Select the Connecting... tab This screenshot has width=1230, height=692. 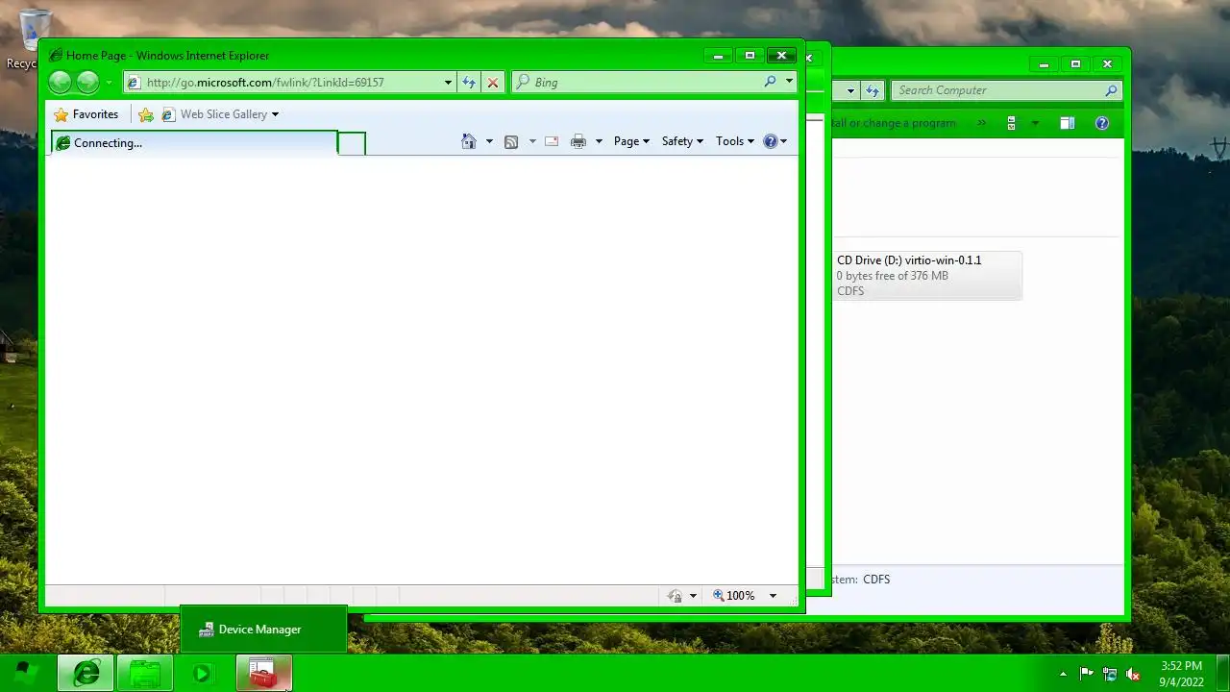click(194, 143)
